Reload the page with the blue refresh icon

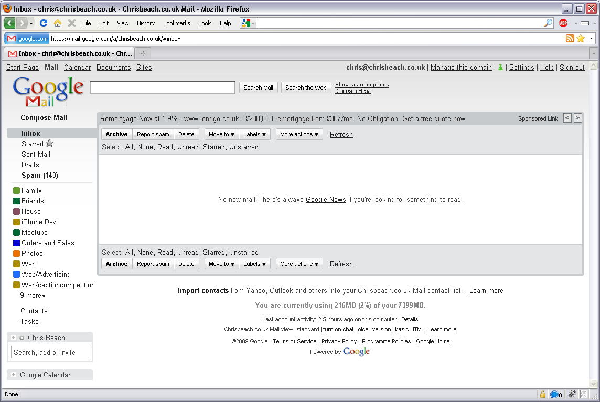point(44,24)
